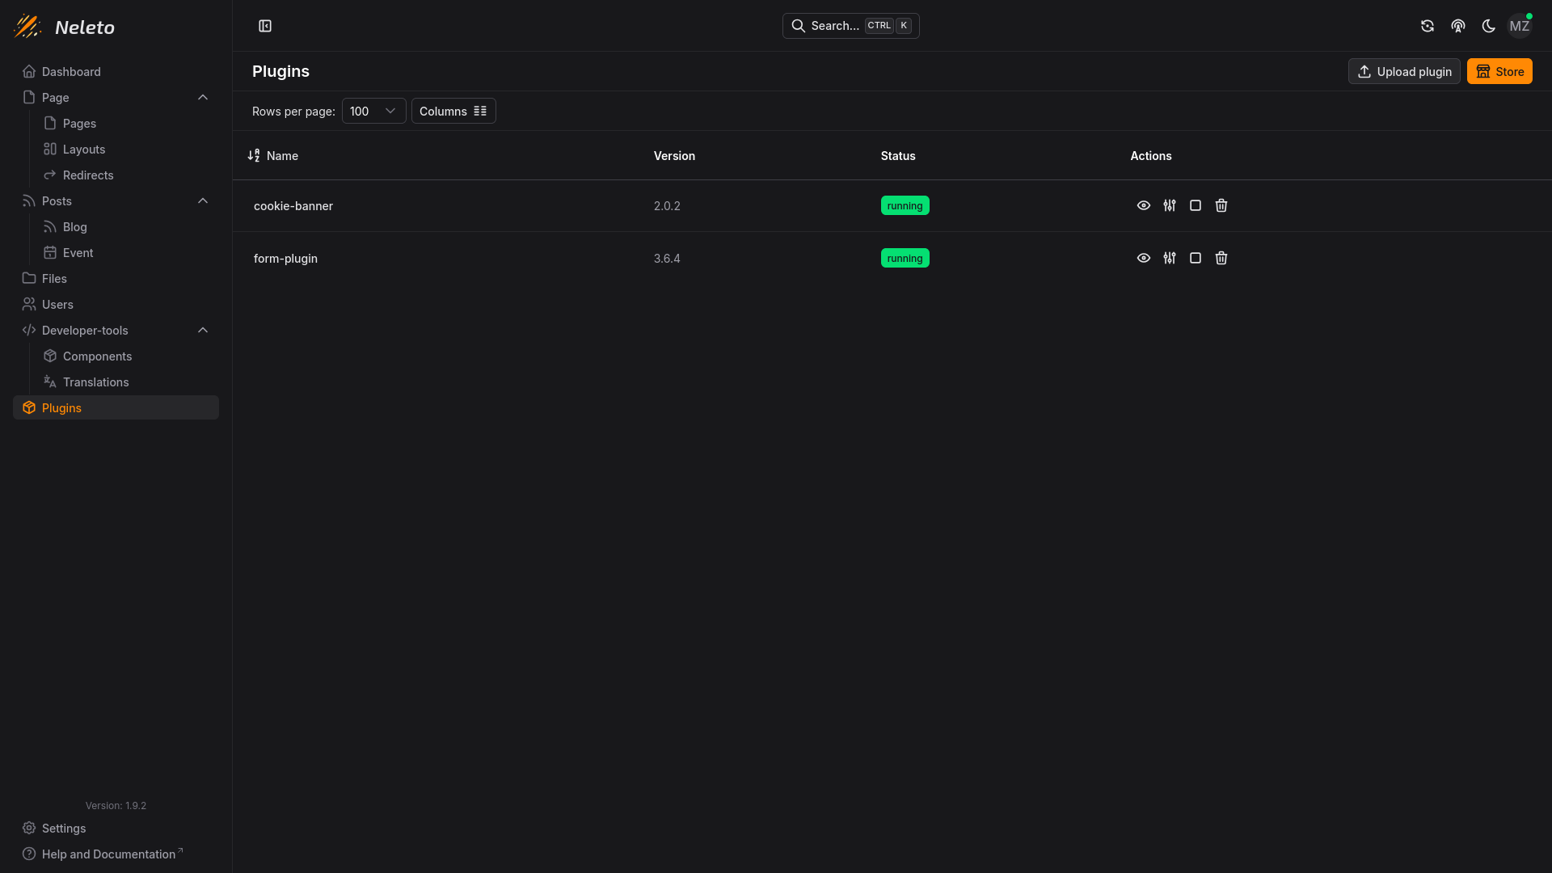This screenshot has width=1552, height=873.
Task: Toggle the sidebar with the panel icon
Action: click(x=265, y=25)
